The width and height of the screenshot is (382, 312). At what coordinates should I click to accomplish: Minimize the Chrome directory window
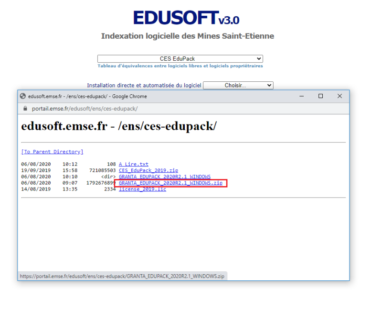pyautogui.click(x=301, y=96)
